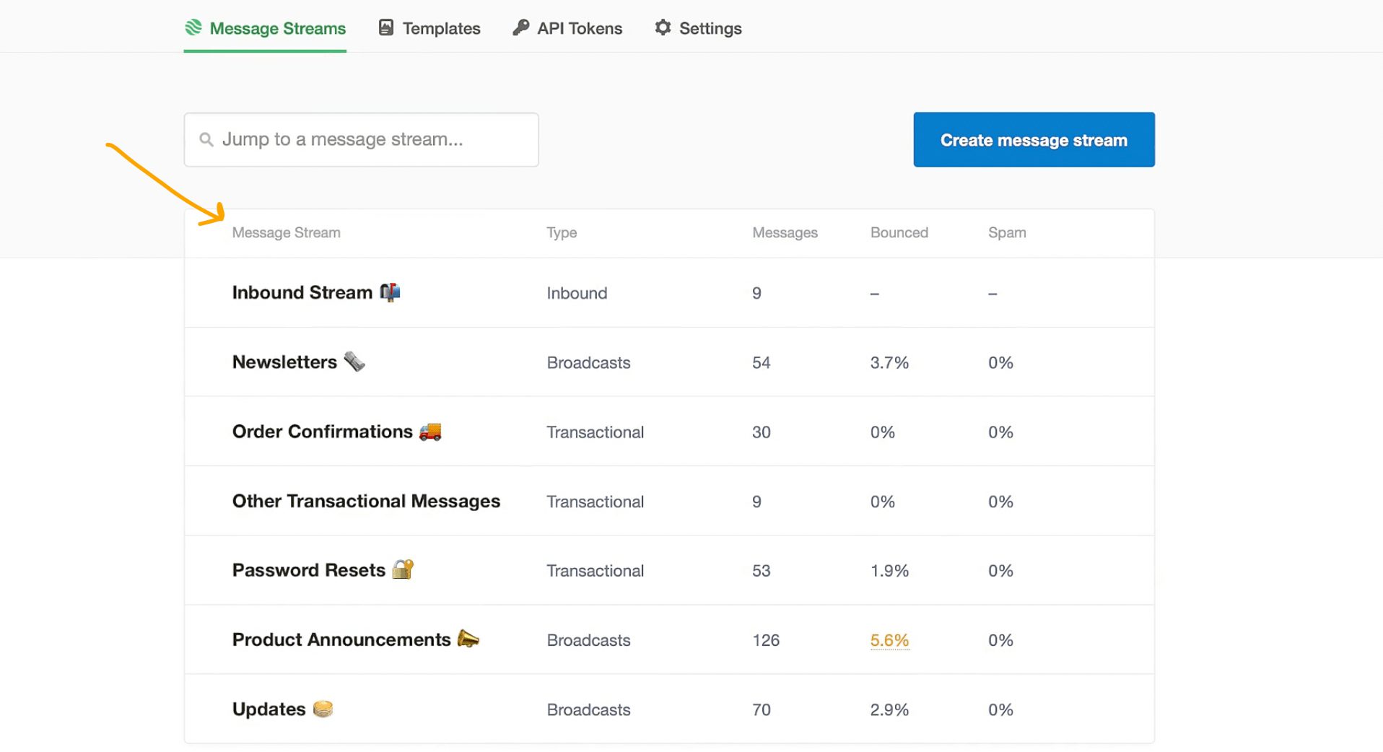
Task: Click the newspaper emoji beside Newsletters
Action: pyautogui.click(x=354, y=362)
